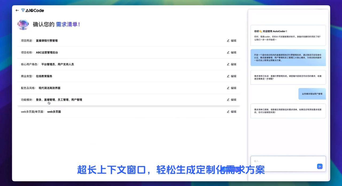Click the back arrow next to AICode logo
This screenshot has width=342, height=186.
coord(17,10)
